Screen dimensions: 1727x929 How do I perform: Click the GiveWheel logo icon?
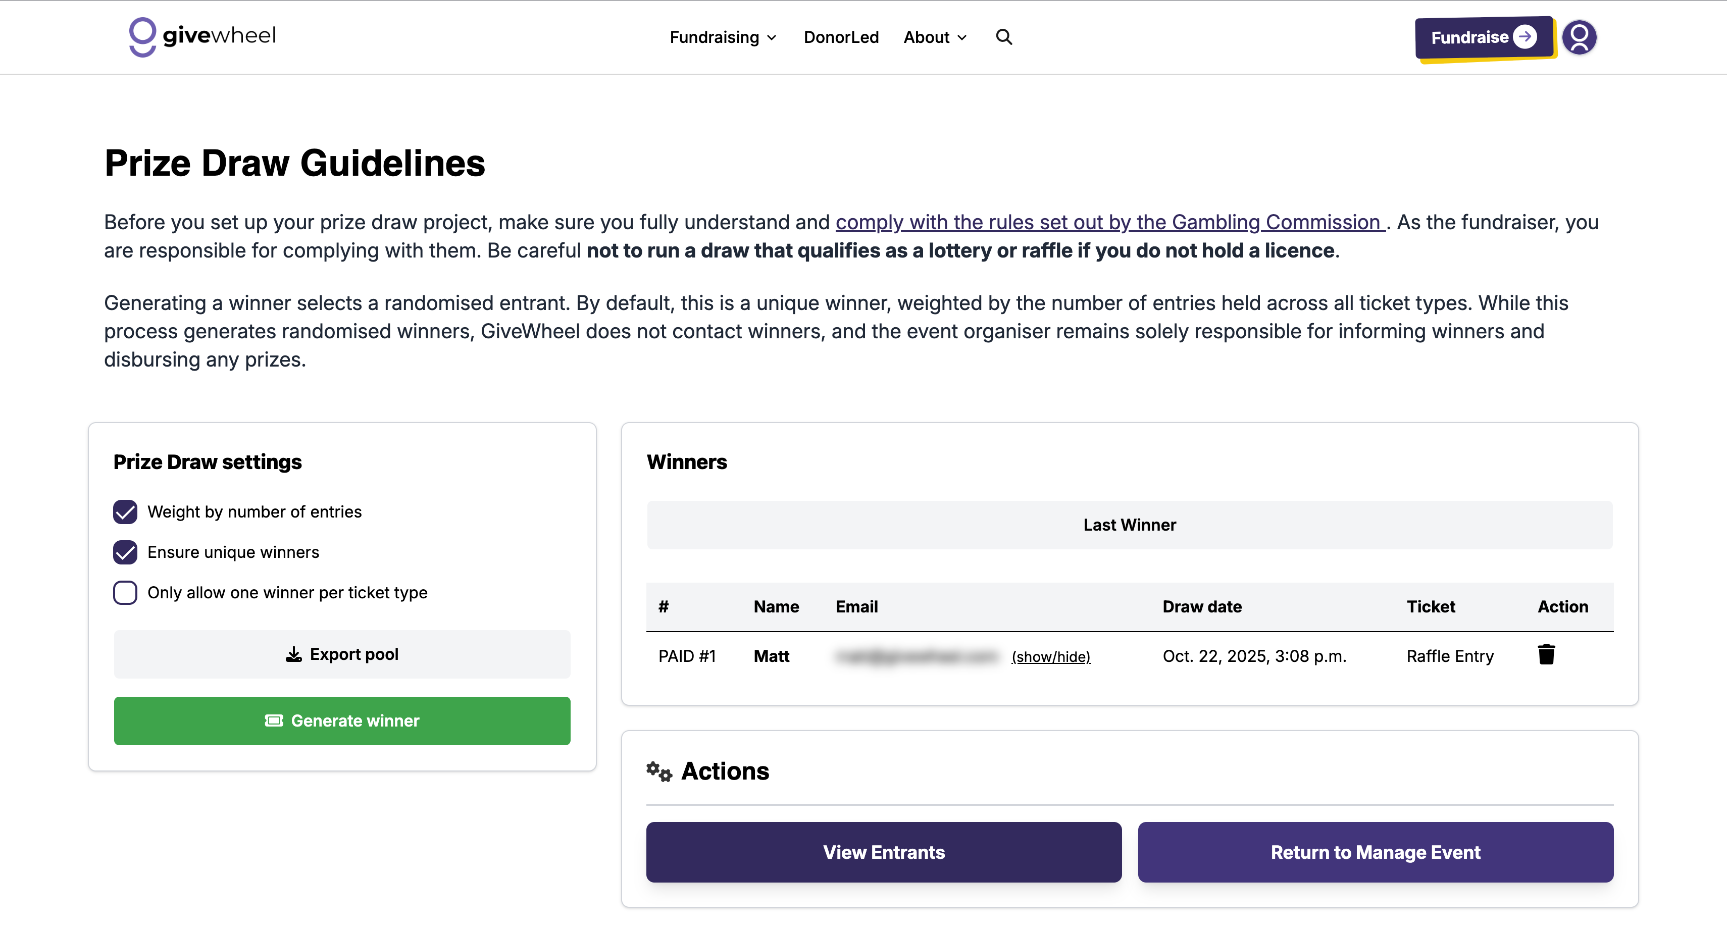click(x=142, y=37)
